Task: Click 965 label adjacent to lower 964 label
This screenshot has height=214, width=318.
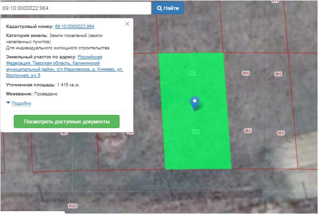Action: (247, 130)
